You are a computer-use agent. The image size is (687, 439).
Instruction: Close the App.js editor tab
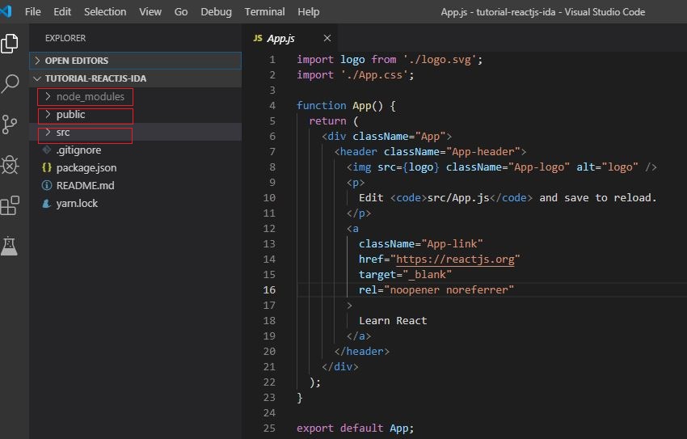click(327, 38)
